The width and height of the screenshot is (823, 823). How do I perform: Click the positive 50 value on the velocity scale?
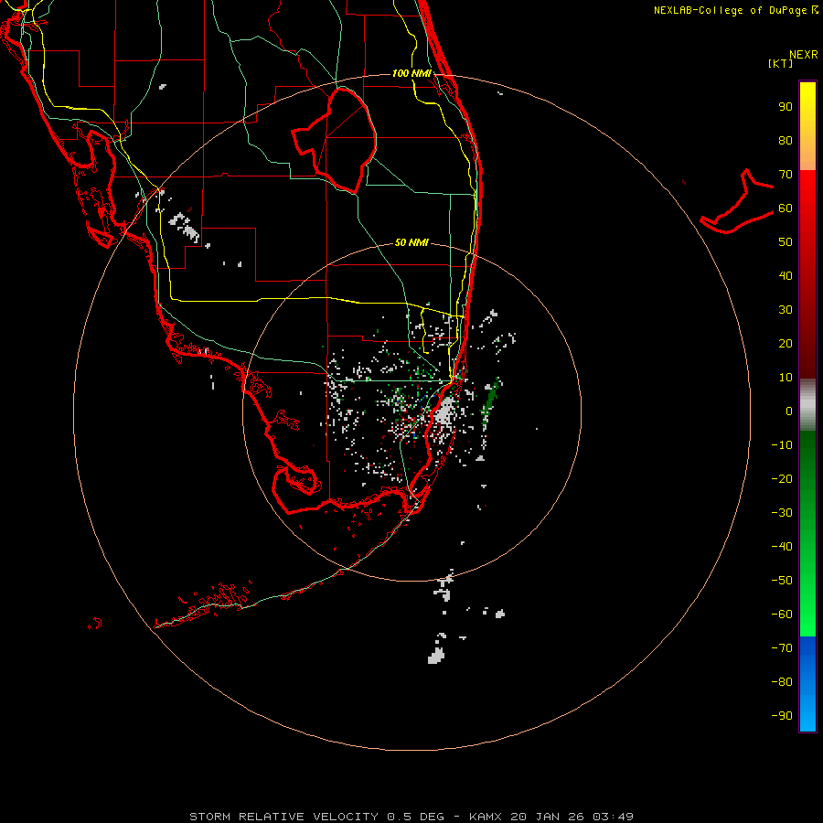pyautogui.click(x=786, y=242)
